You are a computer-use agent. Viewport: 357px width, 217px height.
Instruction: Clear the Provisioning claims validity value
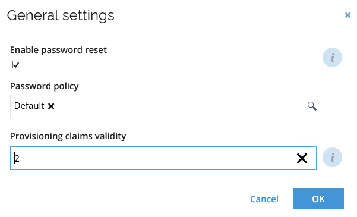(x=302, y=158)
